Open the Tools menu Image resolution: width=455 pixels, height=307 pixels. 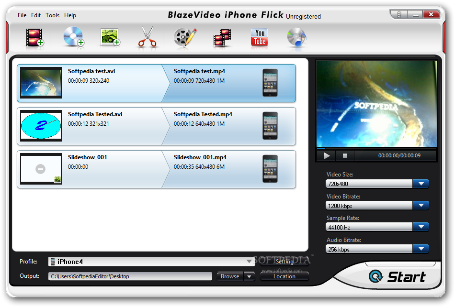52,15
